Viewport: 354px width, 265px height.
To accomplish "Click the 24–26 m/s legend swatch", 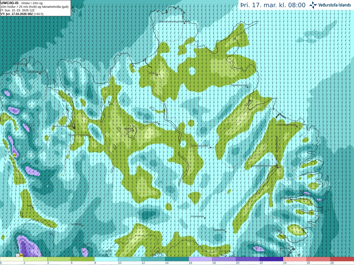I will click(x=295, y=259).
